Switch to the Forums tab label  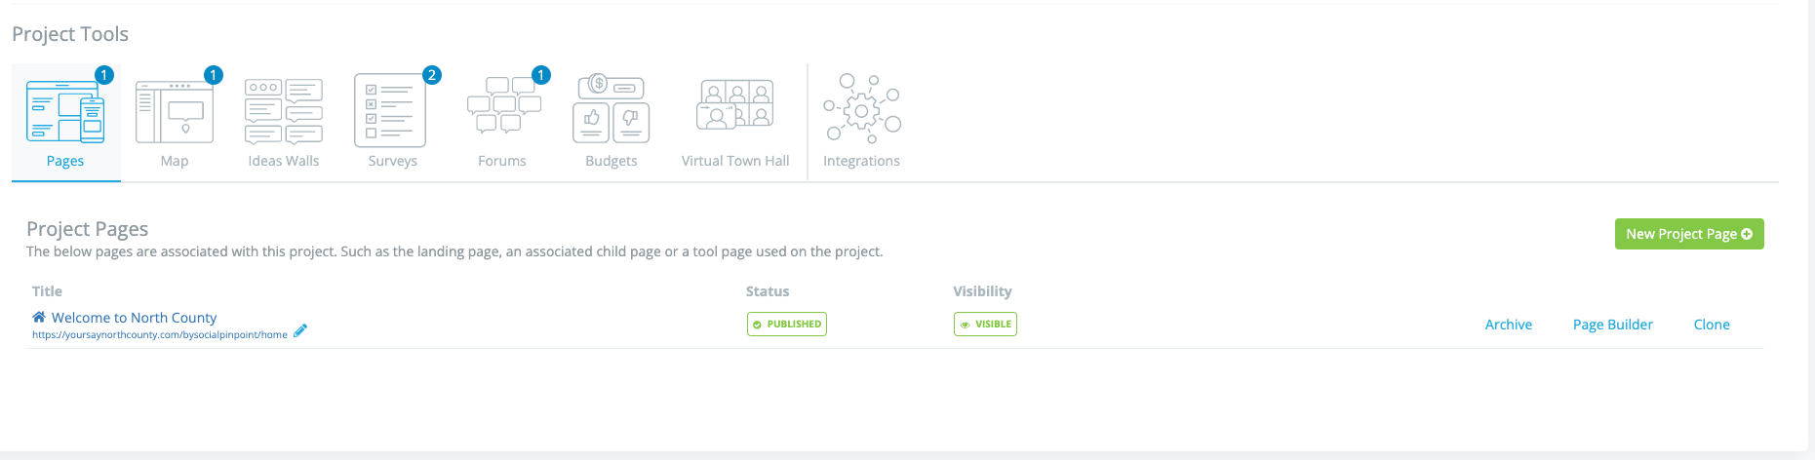click(x=502, y=161)
